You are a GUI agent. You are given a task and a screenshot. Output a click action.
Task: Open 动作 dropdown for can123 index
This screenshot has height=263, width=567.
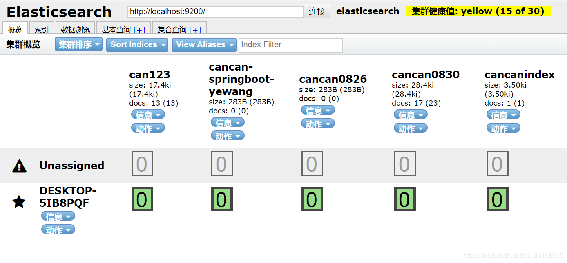(148, 128)
